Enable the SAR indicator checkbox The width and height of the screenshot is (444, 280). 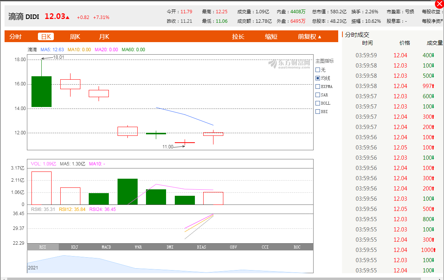coord(318,95)
